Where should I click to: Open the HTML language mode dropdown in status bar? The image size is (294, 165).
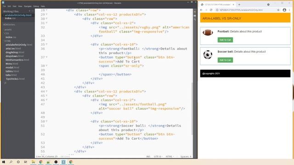tap(170, 156)
